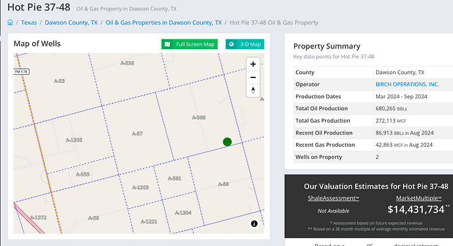Click the A-1335 abstract area on map
This screenshot has height=246, width=453.
tap(74, 140)
